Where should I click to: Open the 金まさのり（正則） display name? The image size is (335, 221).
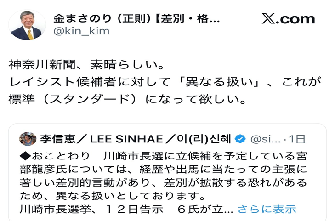(136, 18)
